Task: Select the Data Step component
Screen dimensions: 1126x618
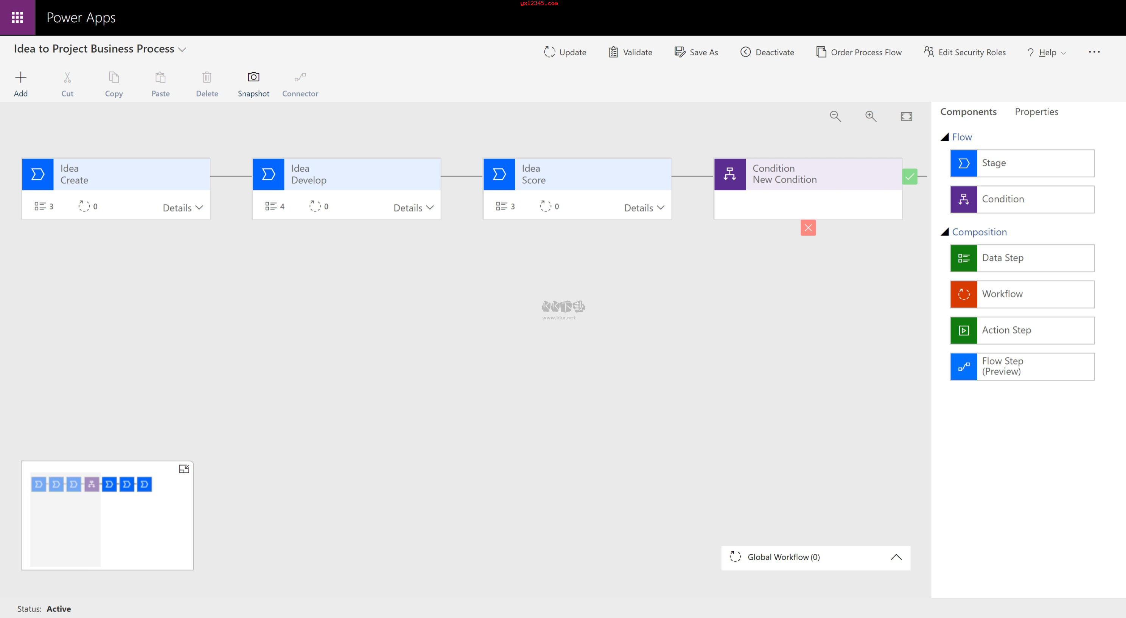Action: click(1022, 258)
